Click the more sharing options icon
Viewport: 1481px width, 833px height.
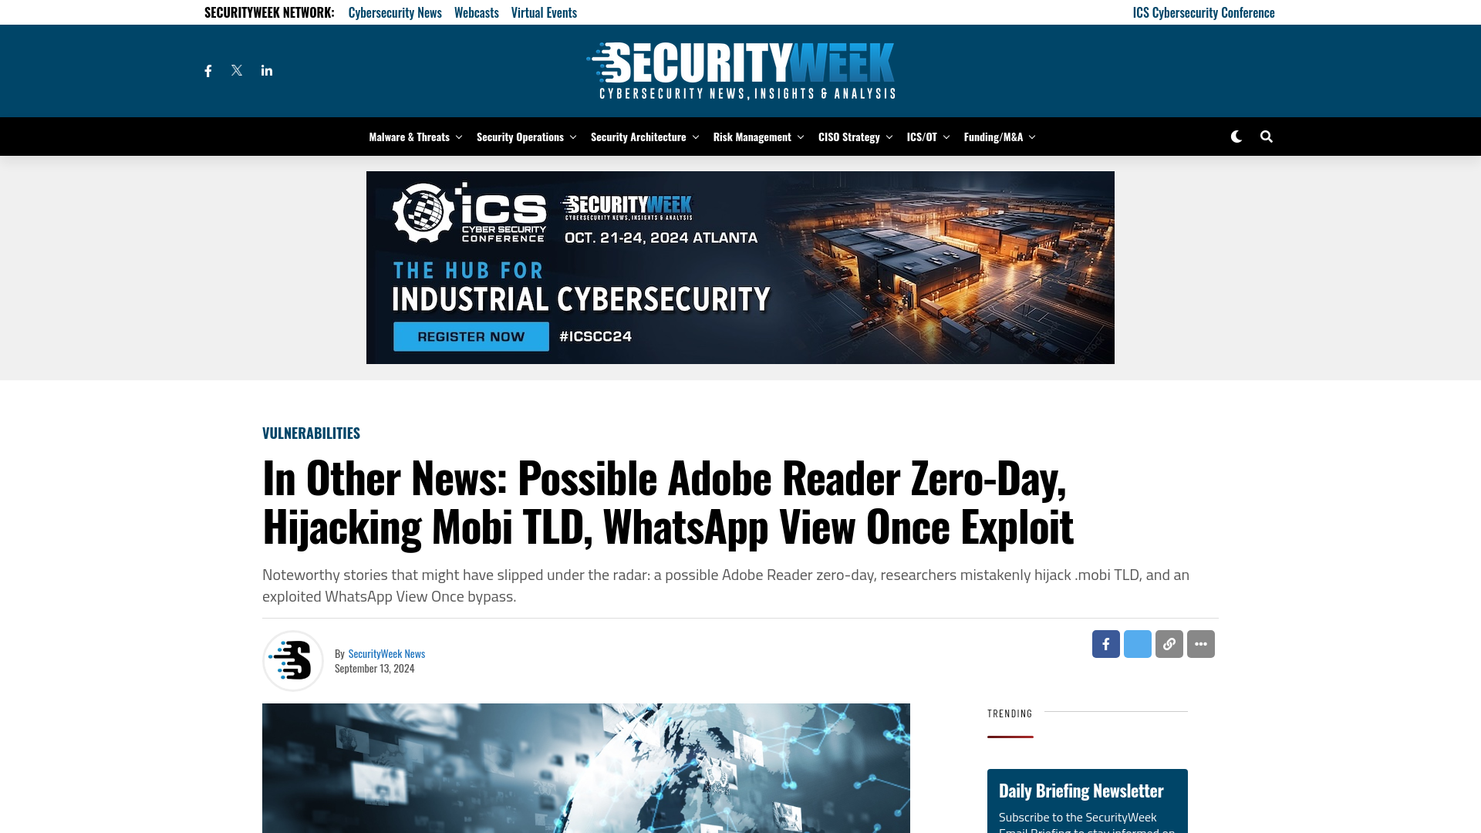1200,644
